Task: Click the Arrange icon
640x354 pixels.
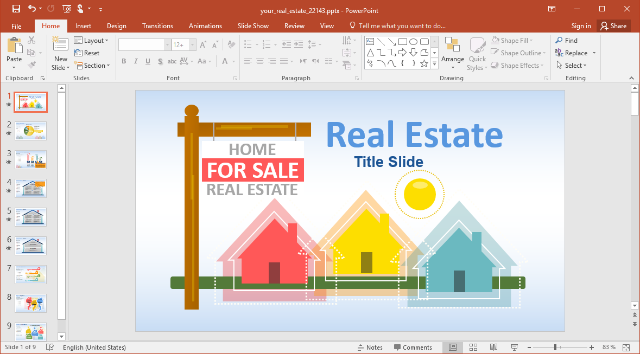Action: tap(453, 53)
